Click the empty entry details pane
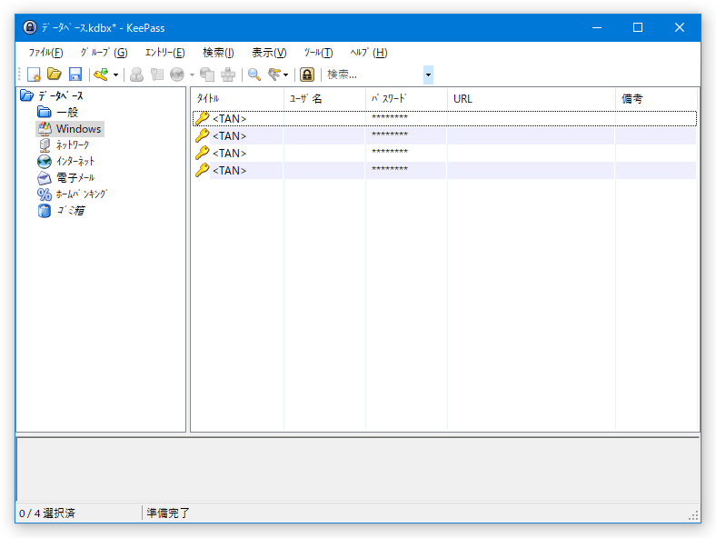This screenshot has width=716, height=538. 358,470
